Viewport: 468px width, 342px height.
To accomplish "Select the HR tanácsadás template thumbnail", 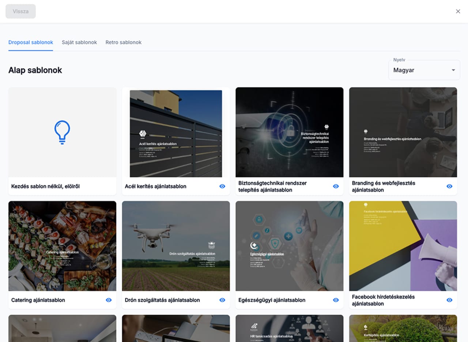I will coord(289,328).
